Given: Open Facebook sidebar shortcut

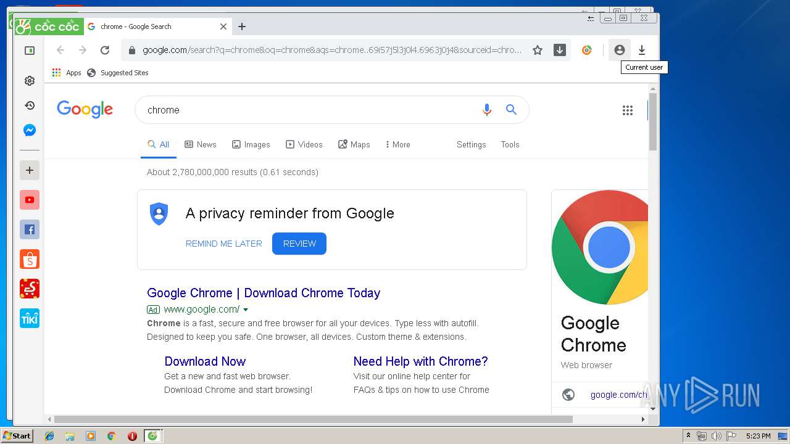Looking at the screenshot, I should (30, 229).
